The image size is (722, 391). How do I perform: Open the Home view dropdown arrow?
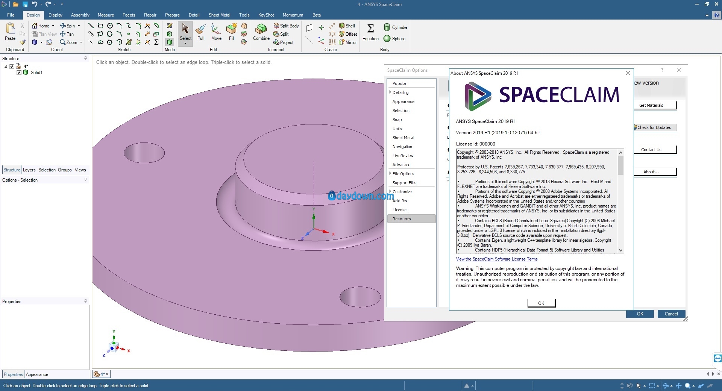pyautogui.click(x=53, y=26)
